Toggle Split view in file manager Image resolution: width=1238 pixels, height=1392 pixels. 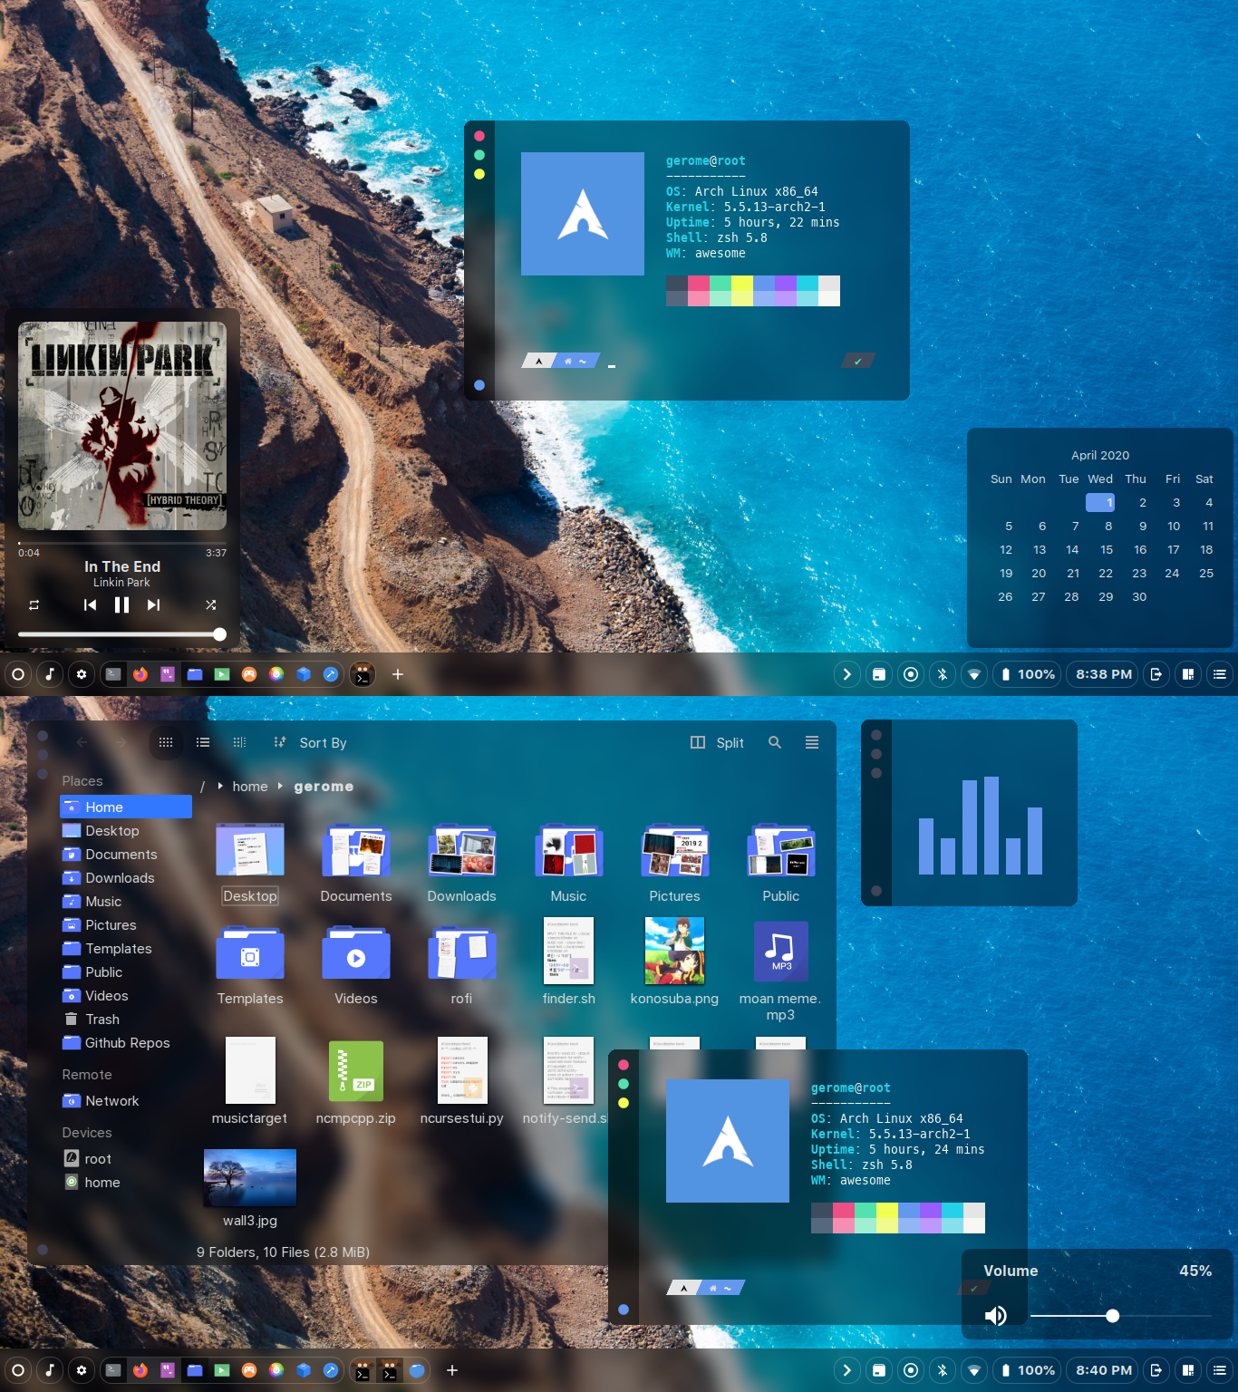coord(717,743)
